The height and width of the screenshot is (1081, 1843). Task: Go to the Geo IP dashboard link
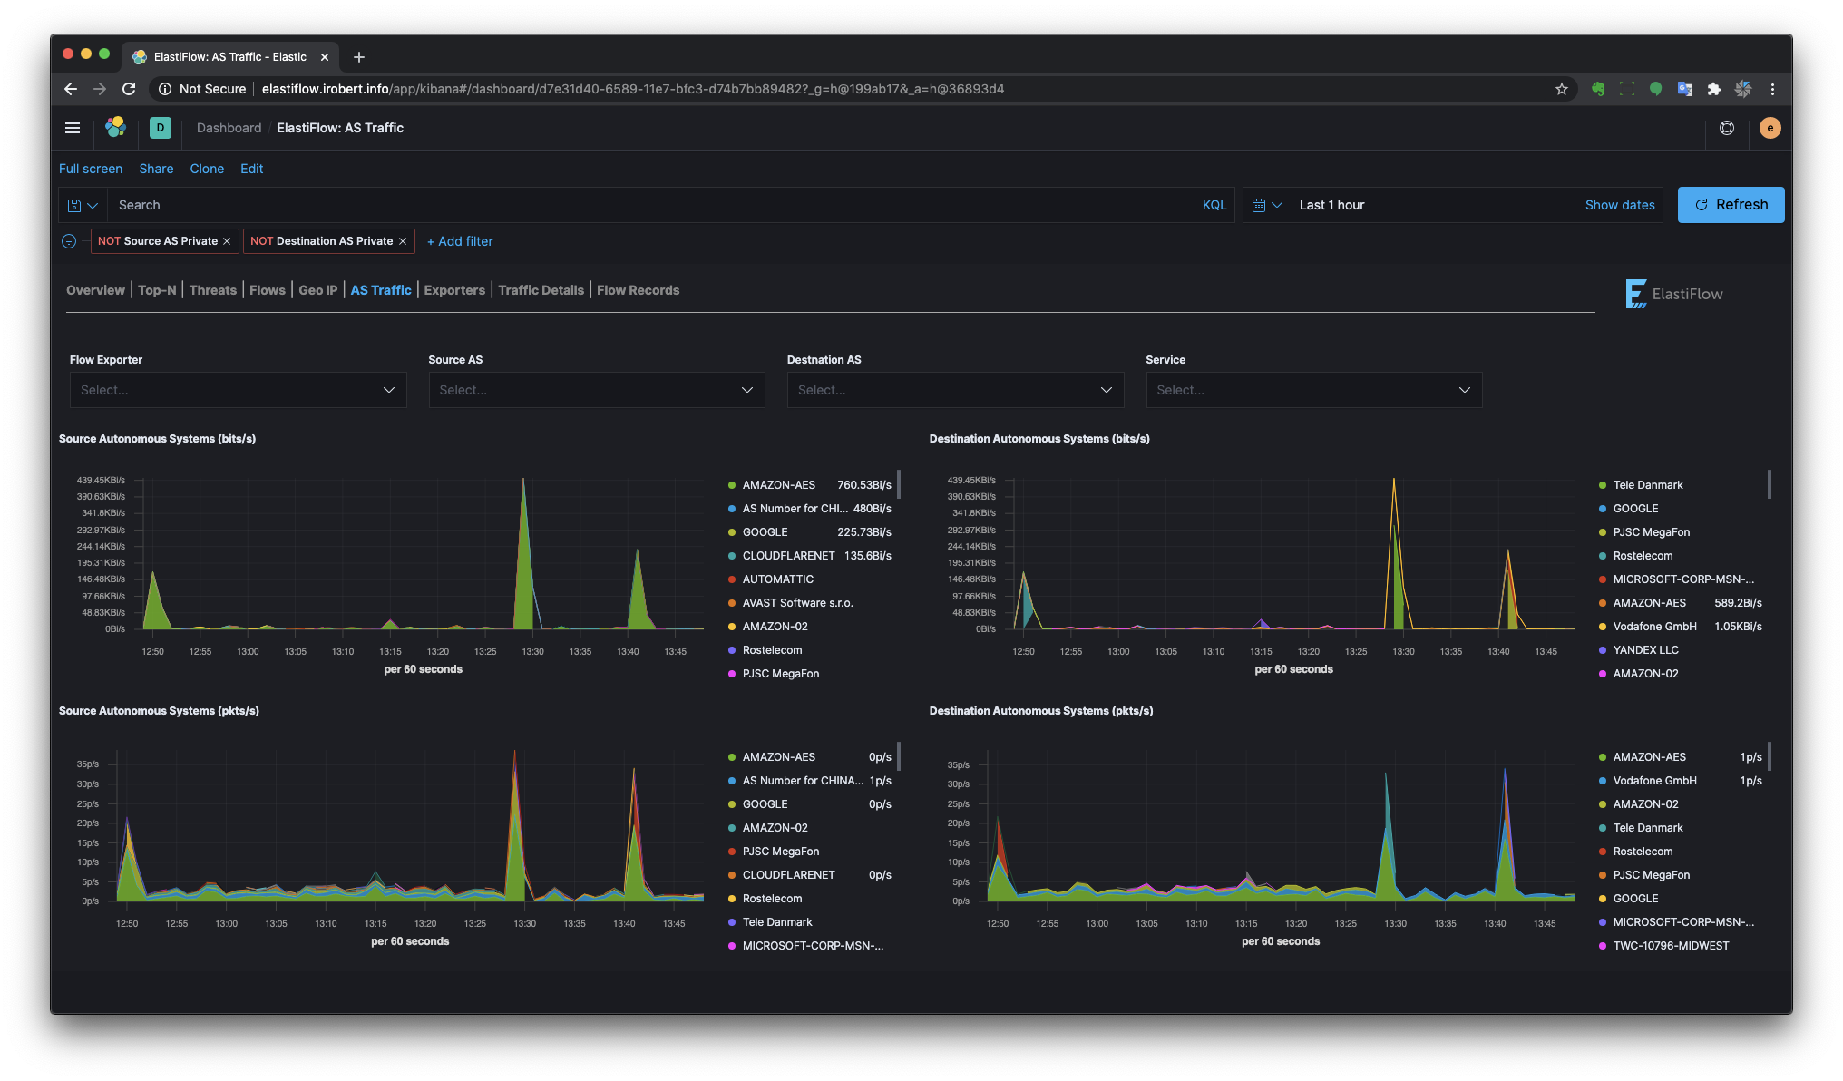(318, 290)
